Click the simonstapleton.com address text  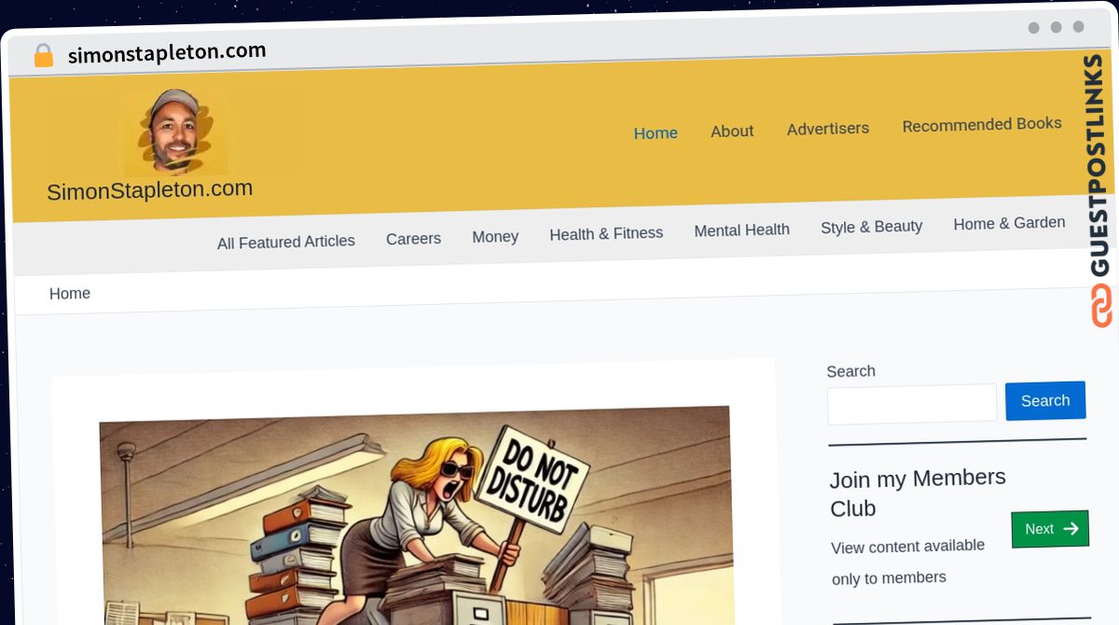(167, 52)
